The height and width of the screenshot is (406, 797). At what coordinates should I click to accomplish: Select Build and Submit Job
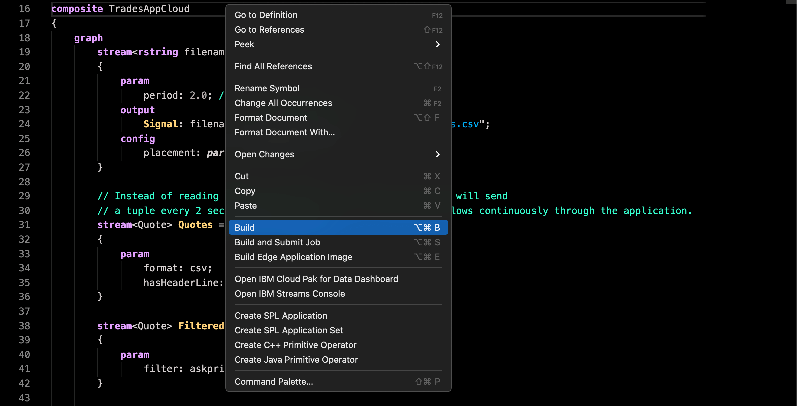click(x=277, y=242)
